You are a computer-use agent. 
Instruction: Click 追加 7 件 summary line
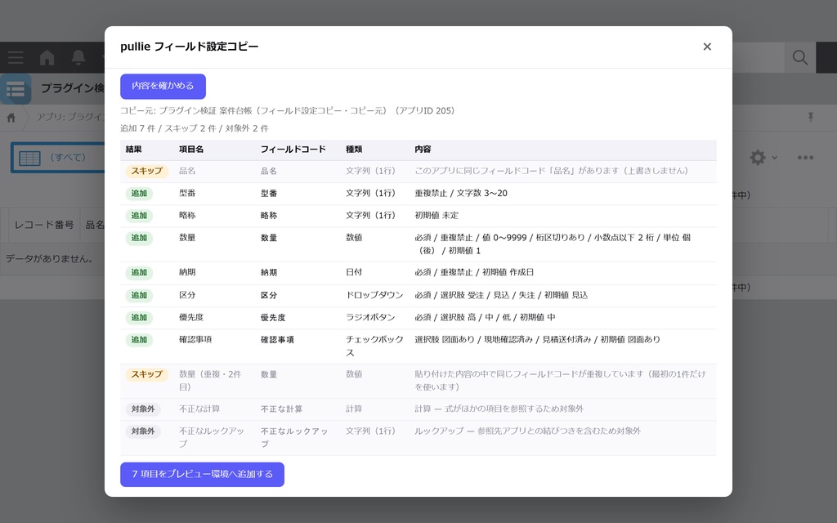195,128
